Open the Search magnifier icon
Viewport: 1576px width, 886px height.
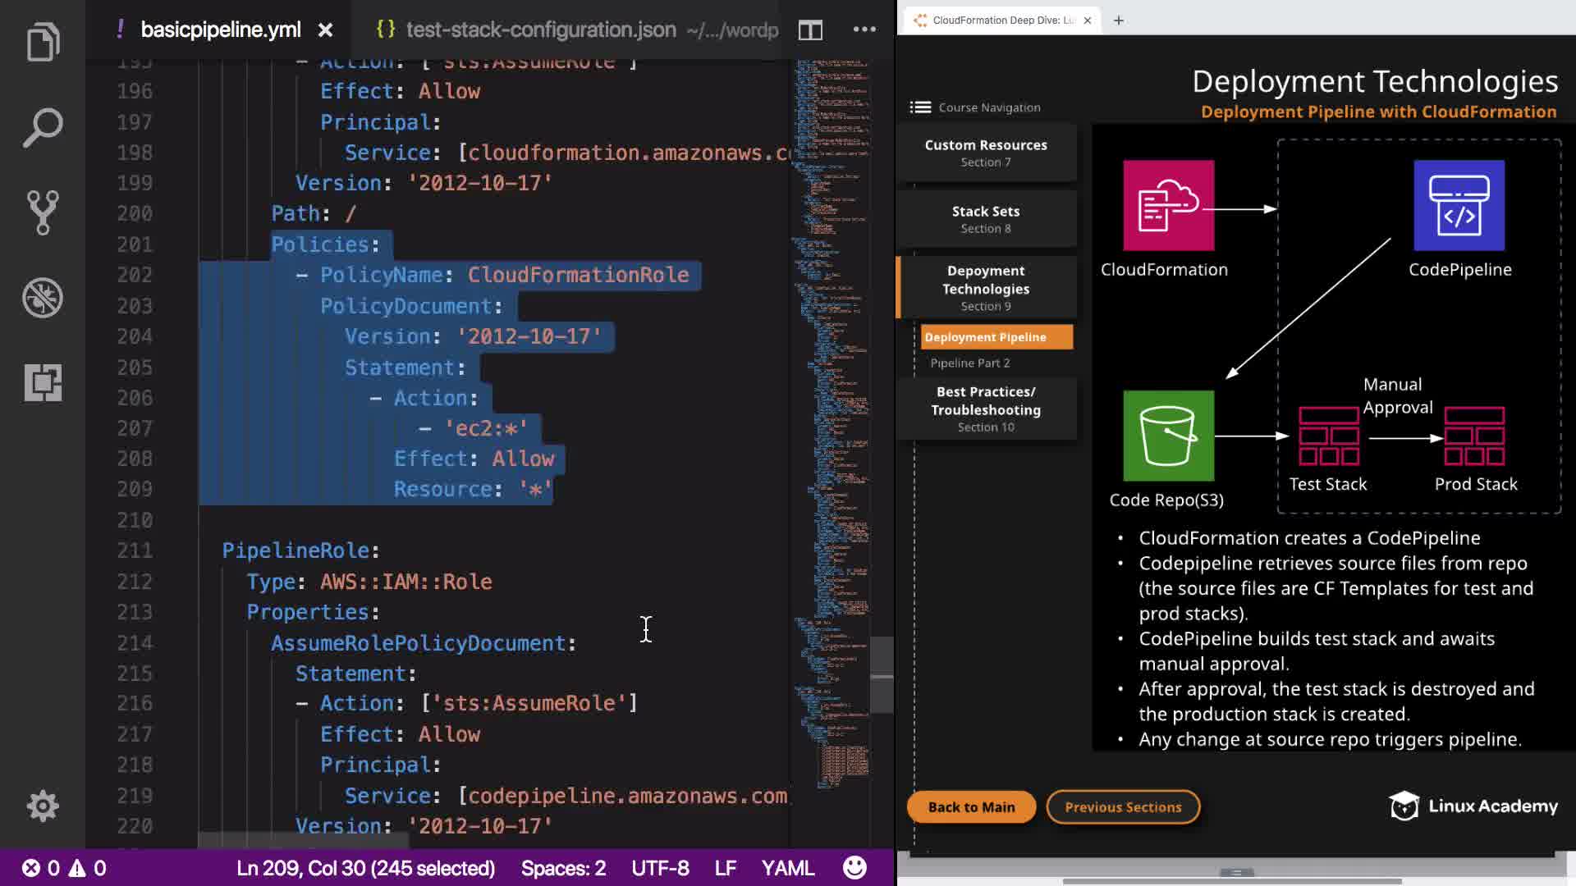coord(43,127)
